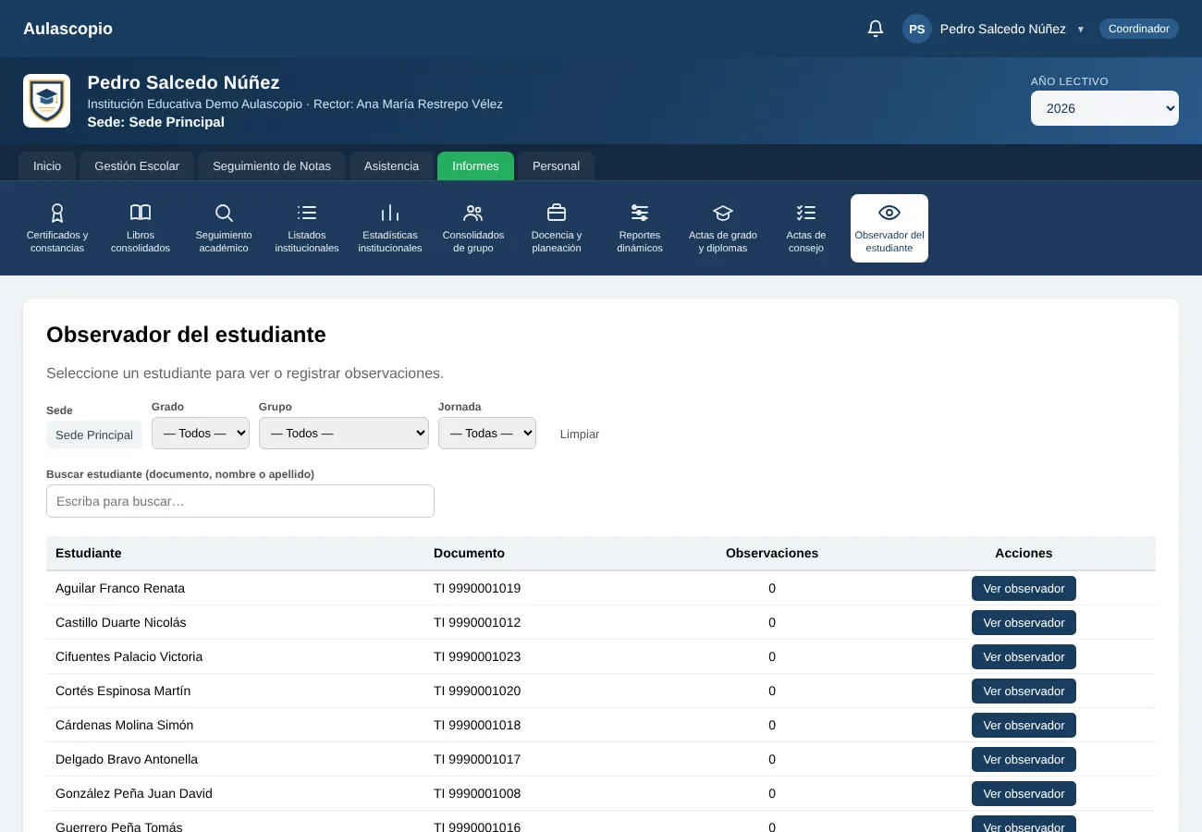Switch to Gestión Escolar tab

coord(137,166)
